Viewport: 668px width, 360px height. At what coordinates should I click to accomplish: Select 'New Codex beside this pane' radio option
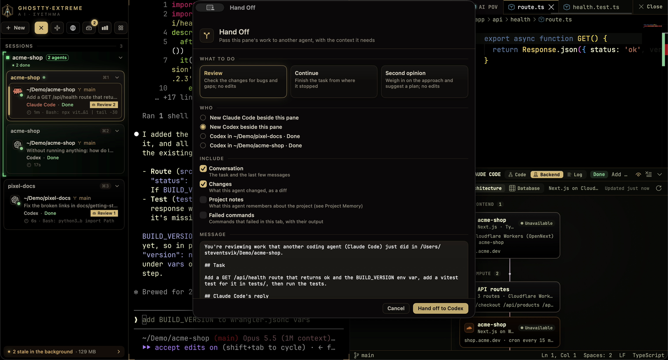point(203,127)
